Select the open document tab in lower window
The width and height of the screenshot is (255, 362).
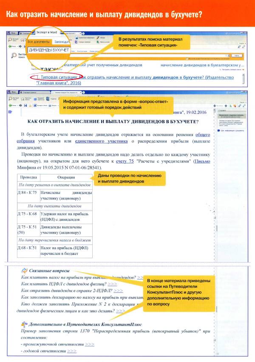point(66,92)
